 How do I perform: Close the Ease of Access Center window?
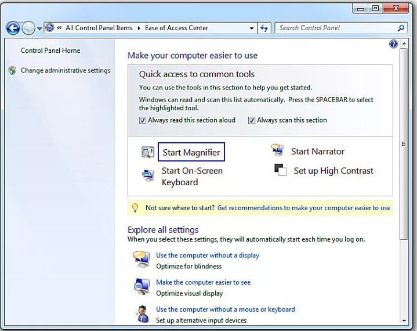click(396, 9)
